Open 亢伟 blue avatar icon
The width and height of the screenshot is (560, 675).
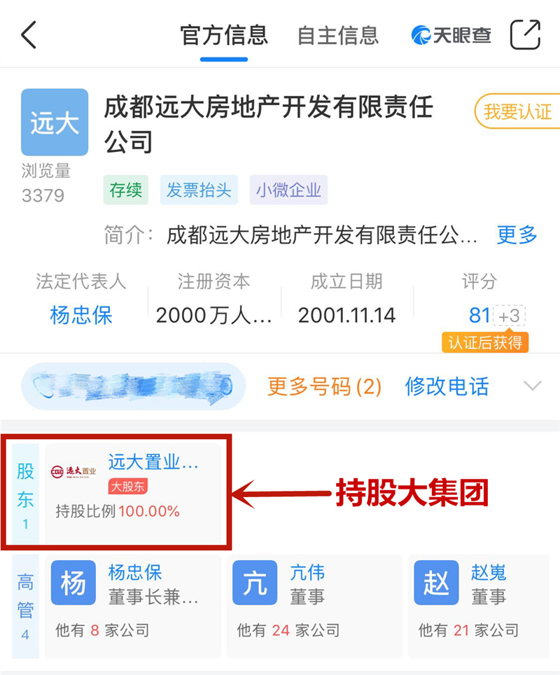(x=255, y=583)
